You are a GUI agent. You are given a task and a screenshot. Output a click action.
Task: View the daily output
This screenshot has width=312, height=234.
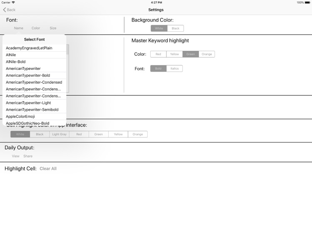pos(15,156)
